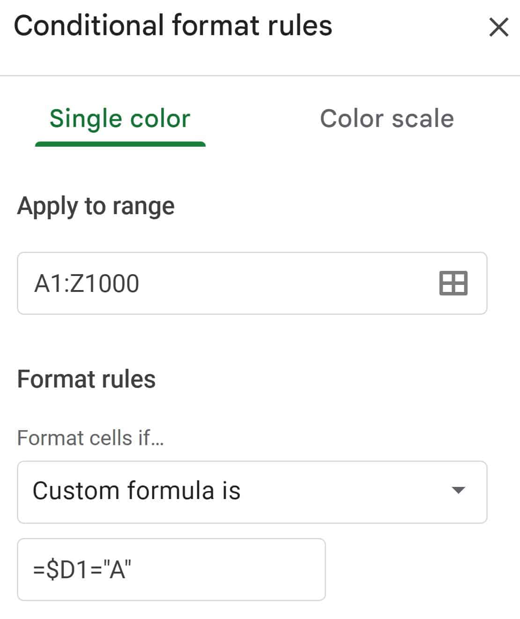Click the Apply to range label
The image size is (520, 619).
(96, 206)
